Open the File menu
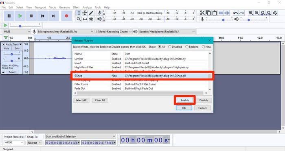The image size is (285, 151). (3, 7)
